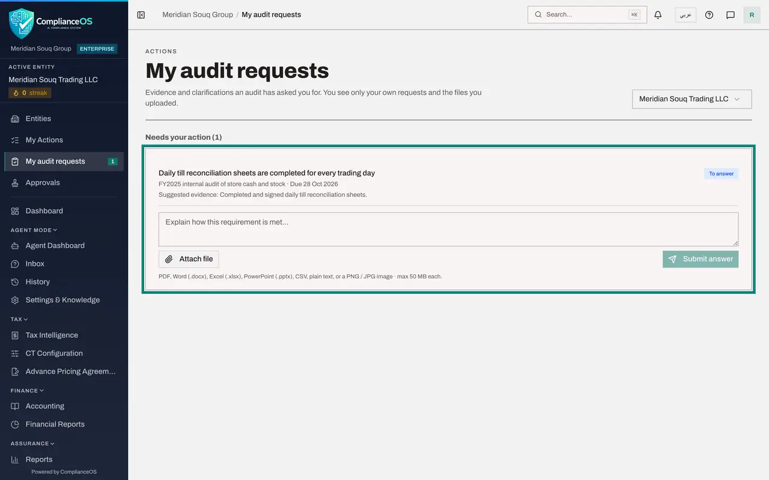Open the notifications bell

tap(658, 15)
